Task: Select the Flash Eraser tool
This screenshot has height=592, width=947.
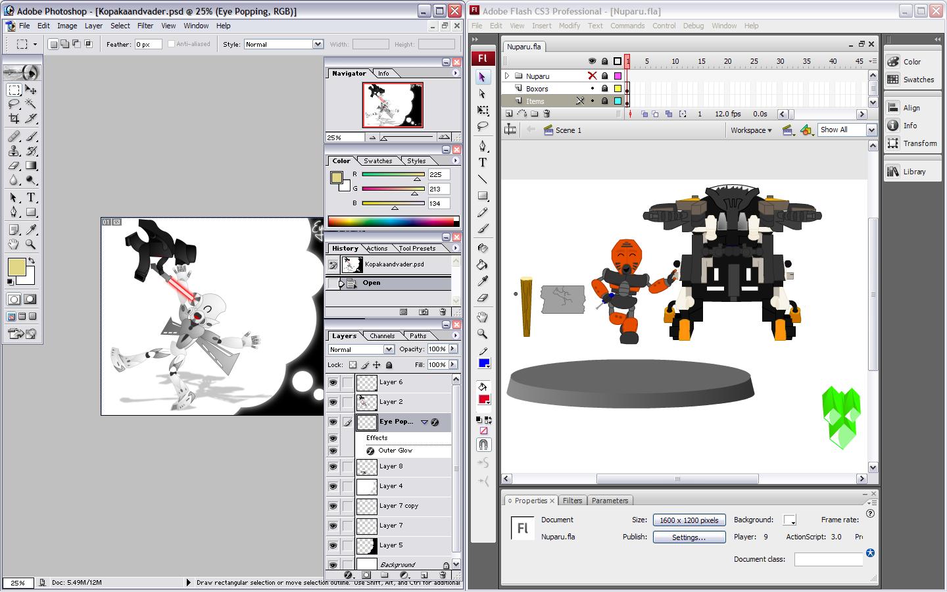Action: pos(483,297)
